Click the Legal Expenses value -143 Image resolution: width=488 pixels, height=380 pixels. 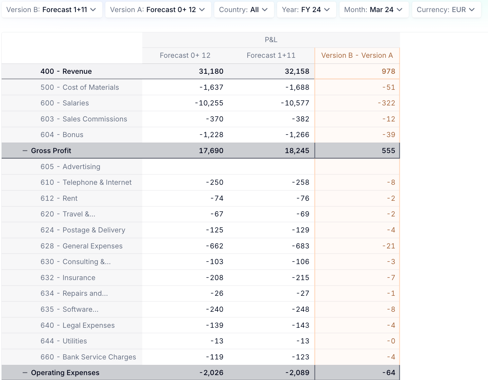click(301, 325)
